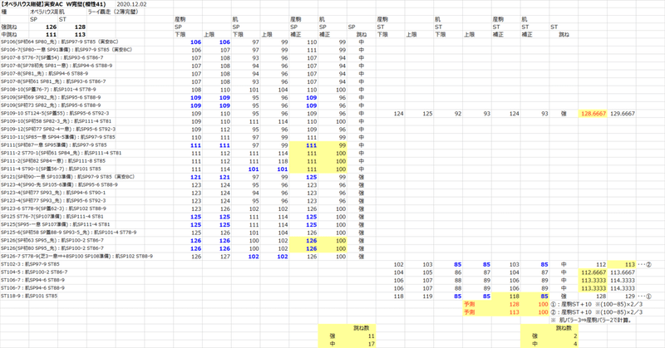Select row ST118-9 : 肌SP101 ST85
Screen dimensions: 665x348
[x=29, y=296]
